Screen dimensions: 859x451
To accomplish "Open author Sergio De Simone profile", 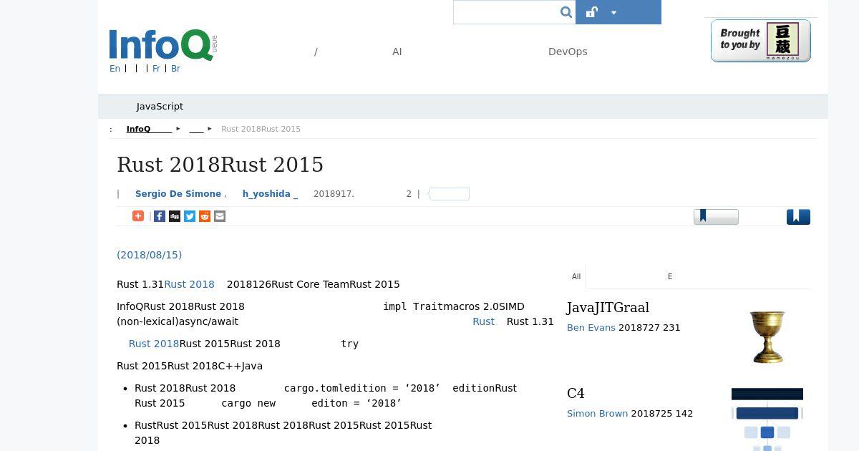I will [x=178, y=194].
